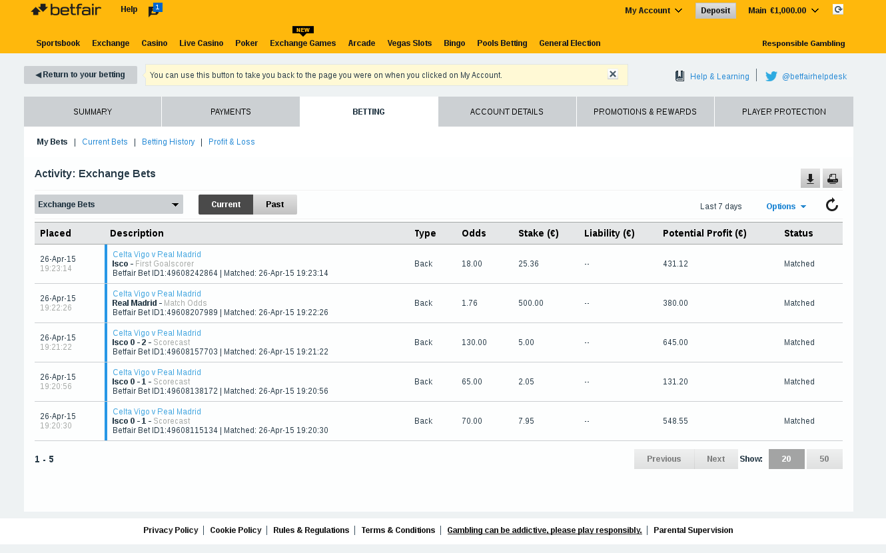
Task: Open the Exchange Bets activity selector
Action: tap(109, 205)
